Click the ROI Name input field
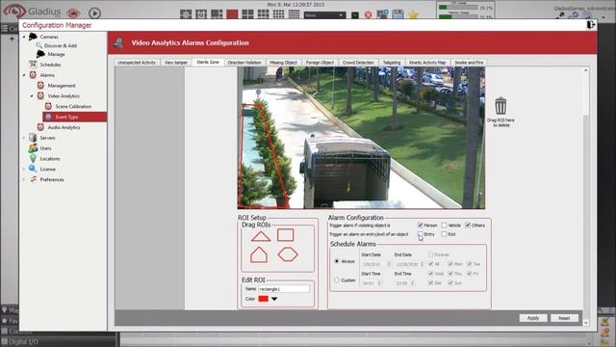The height and width of the screenshot is (347, 616). pos(284,289)
